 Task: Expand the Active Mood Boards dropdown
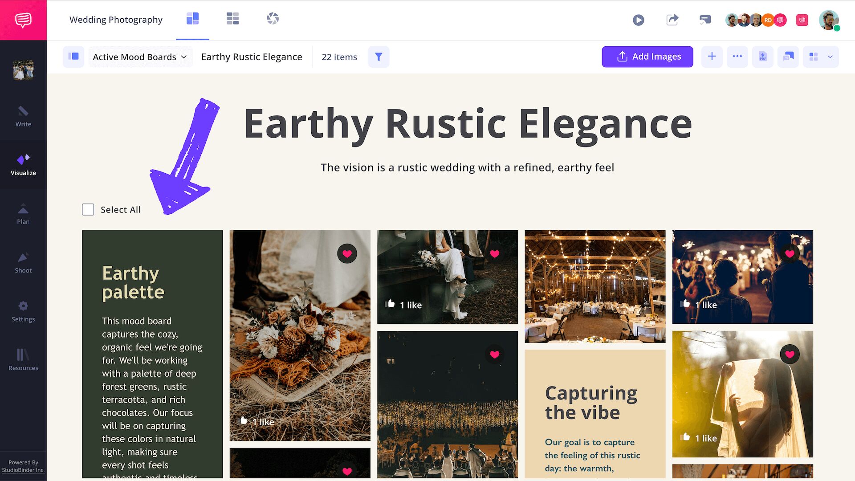[x=140, y=57]
